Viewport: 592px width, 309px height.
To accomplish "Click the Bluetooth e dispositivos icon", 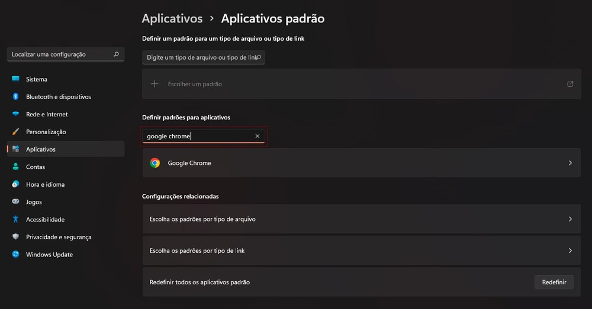I will (x=15, y=97).
